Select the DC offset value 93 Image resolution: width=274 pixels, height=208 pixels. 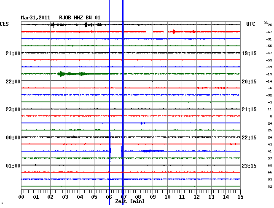click(x=270, y=179)
